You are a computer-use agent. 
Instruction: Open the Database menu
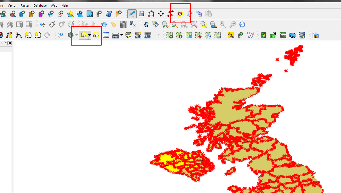tap(40, 5)
